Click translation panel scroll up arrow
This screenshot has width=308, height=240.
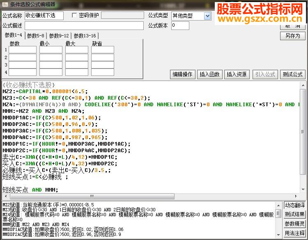[x=278, y=206]
